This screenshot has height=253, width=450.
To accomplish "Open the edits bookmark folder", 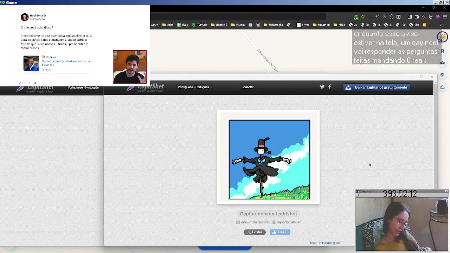I will [168, 25].
